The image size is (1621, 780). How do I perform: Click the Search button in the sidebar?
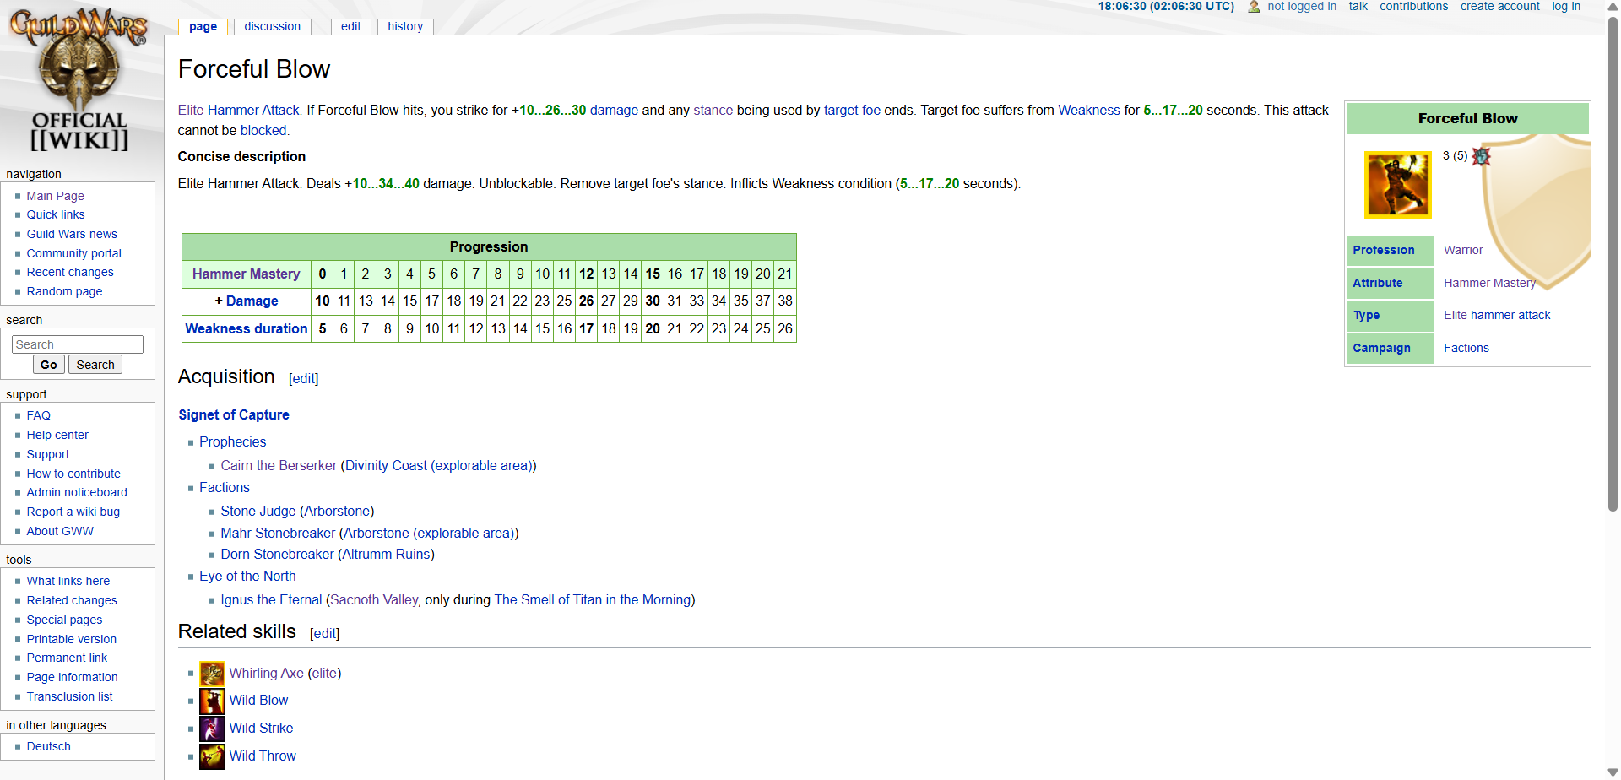coord(95,365)
